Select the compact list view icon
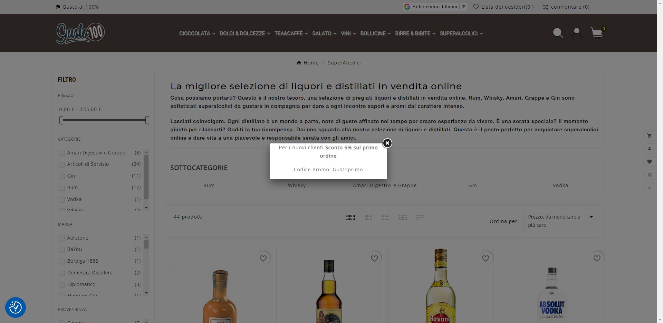Viewport: 663px width, 323px height. 420,217
